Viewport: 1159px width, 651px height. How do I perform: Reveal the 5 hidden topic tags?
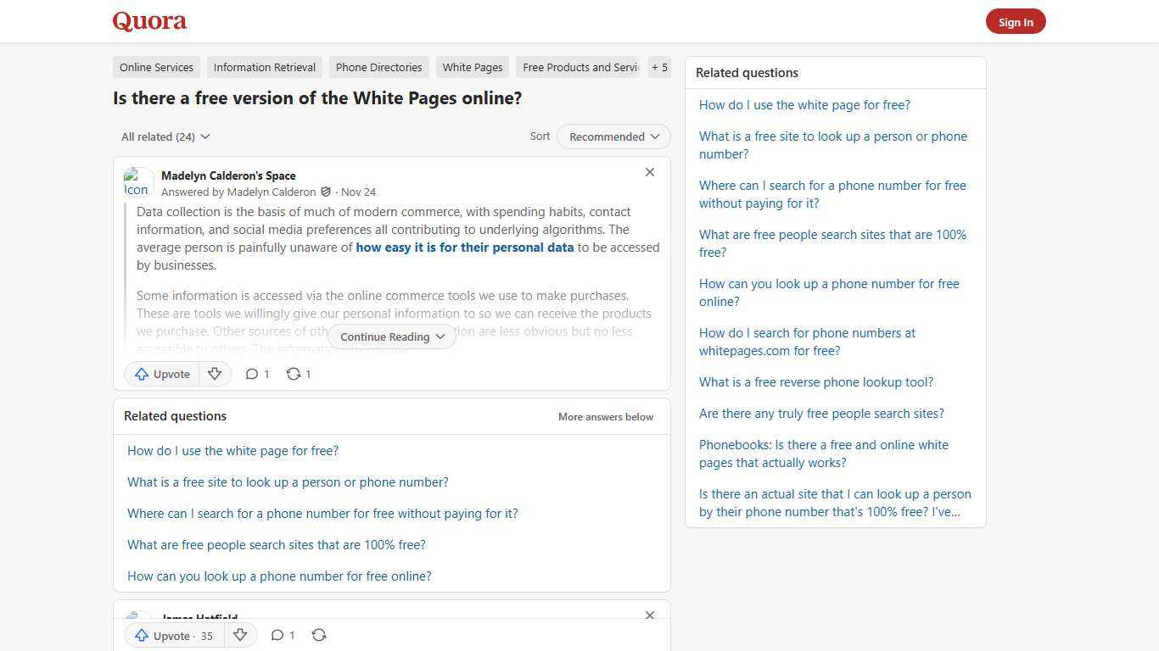pyautogui.click(x=659, y=67)
